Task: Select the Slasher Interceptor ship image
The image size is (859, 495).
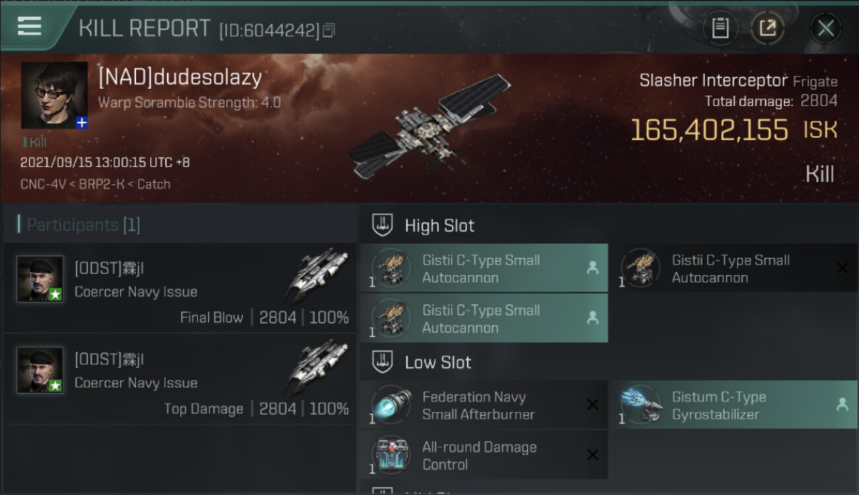Action: pos(429,127)
